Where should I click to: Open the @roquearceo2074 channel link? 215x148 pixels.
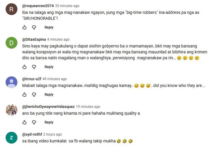click(38, 6)
